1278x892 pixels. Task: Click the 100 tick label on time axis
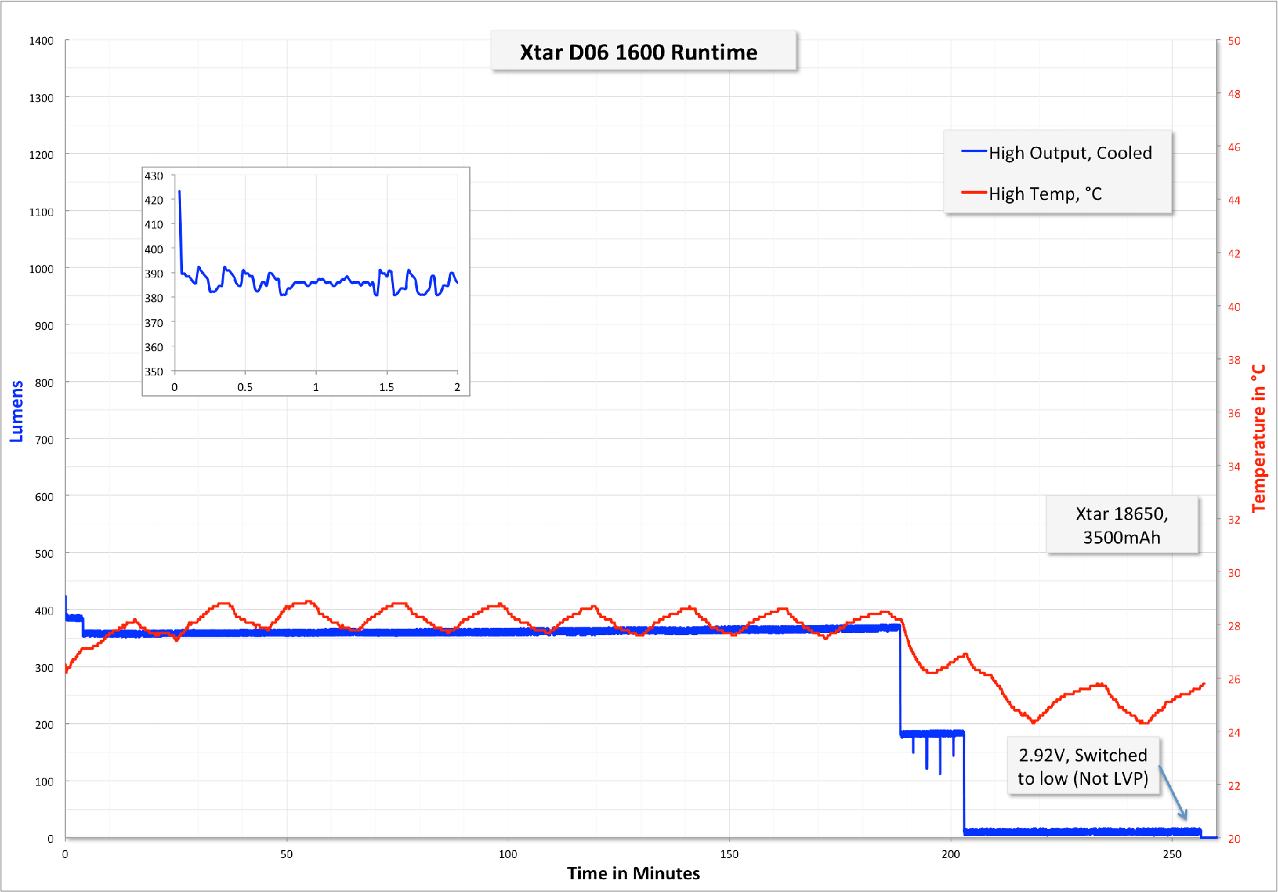(x=508, y=854)
